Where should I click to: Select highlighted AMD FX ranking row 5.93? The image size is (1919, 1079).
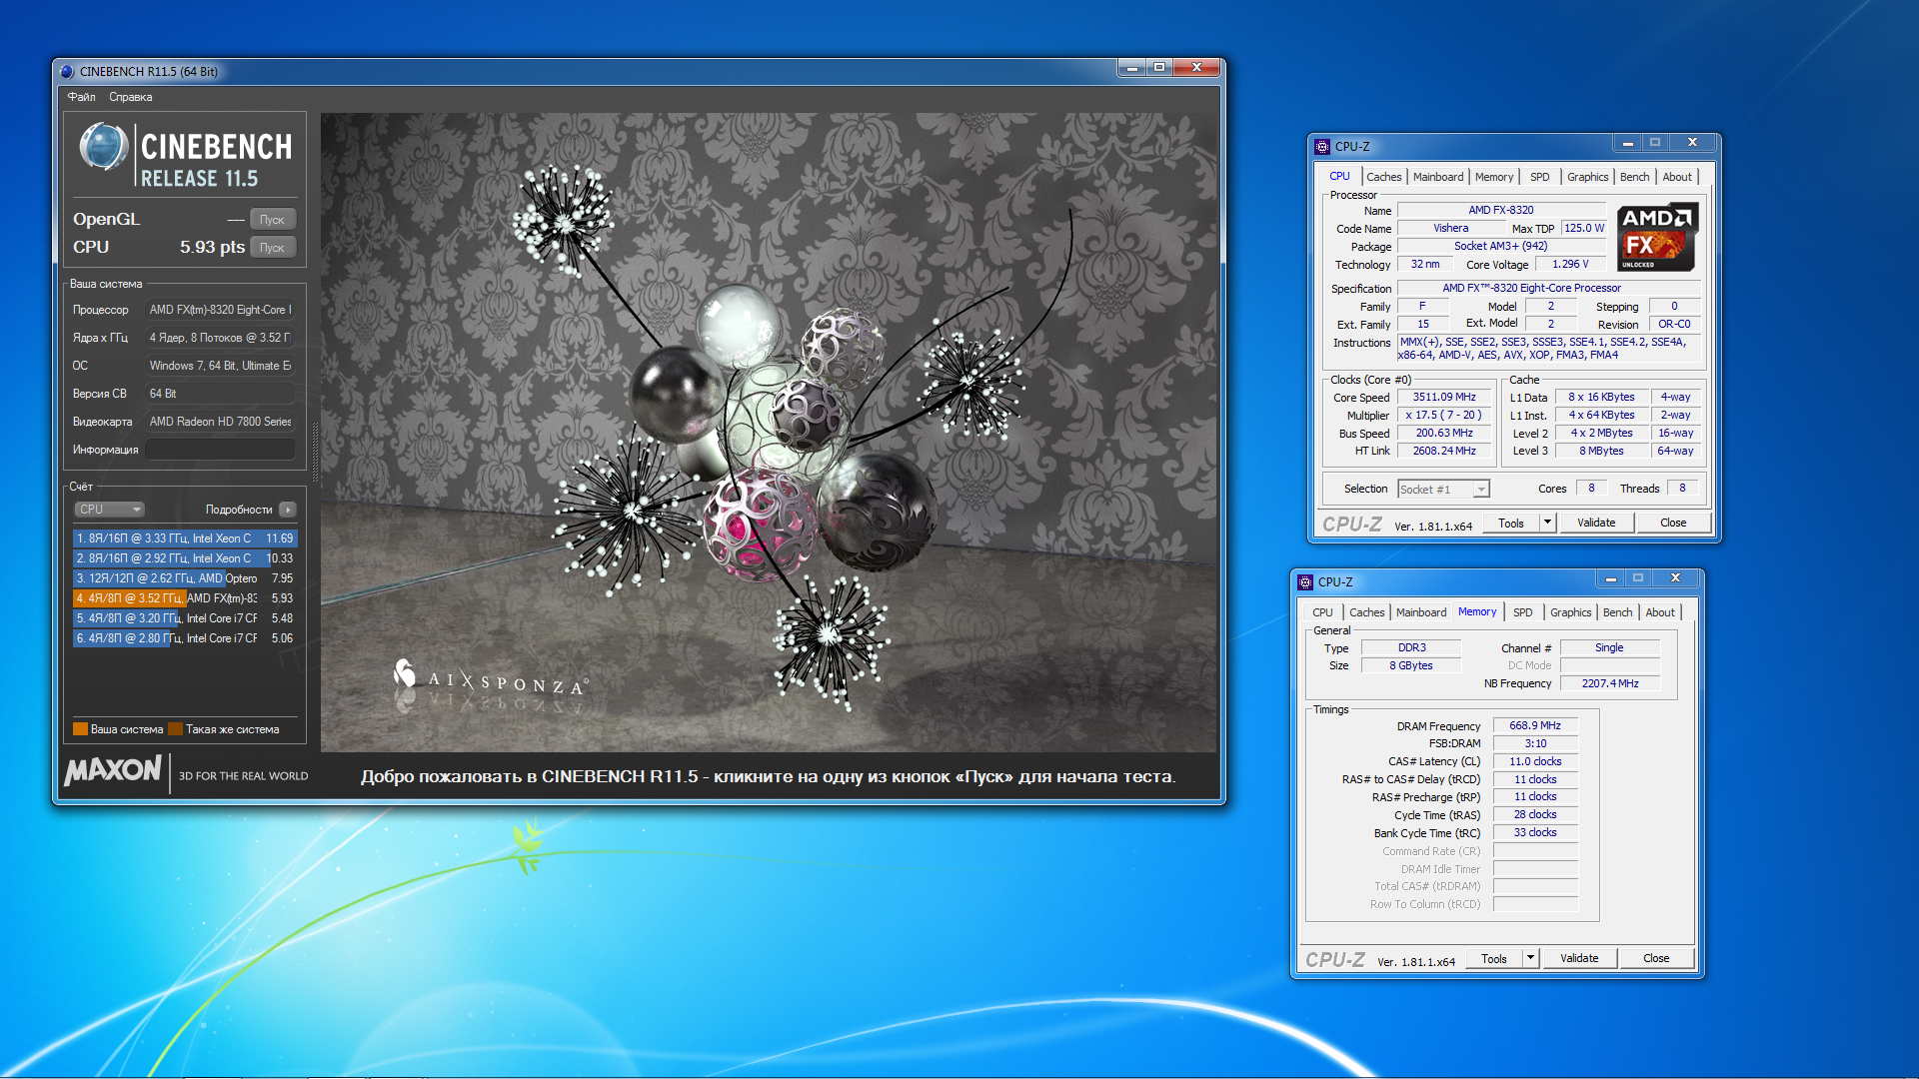coord(185,598)
